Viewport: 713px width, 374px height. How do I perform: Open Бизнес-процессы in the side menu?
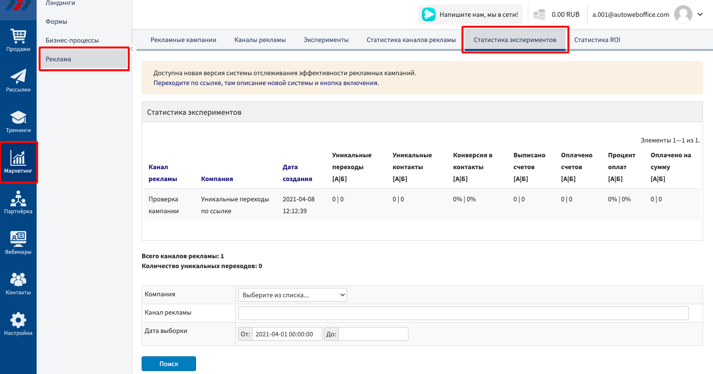72,40
